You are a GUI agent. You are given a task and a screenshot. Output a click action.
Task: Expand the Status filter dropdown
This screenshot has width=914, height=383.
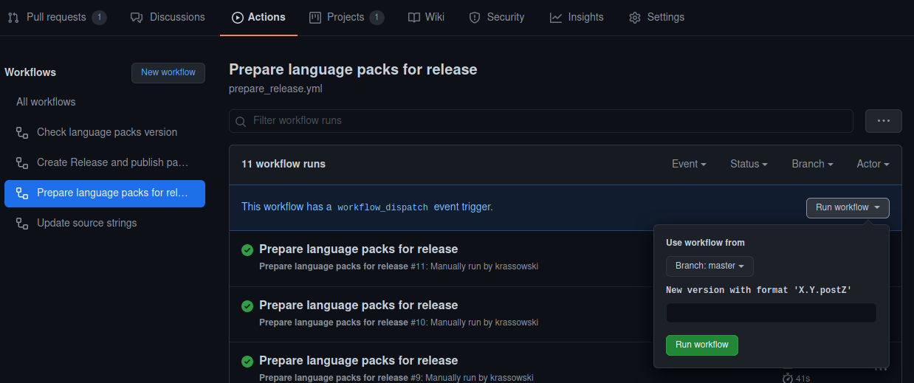click(749, 164)
